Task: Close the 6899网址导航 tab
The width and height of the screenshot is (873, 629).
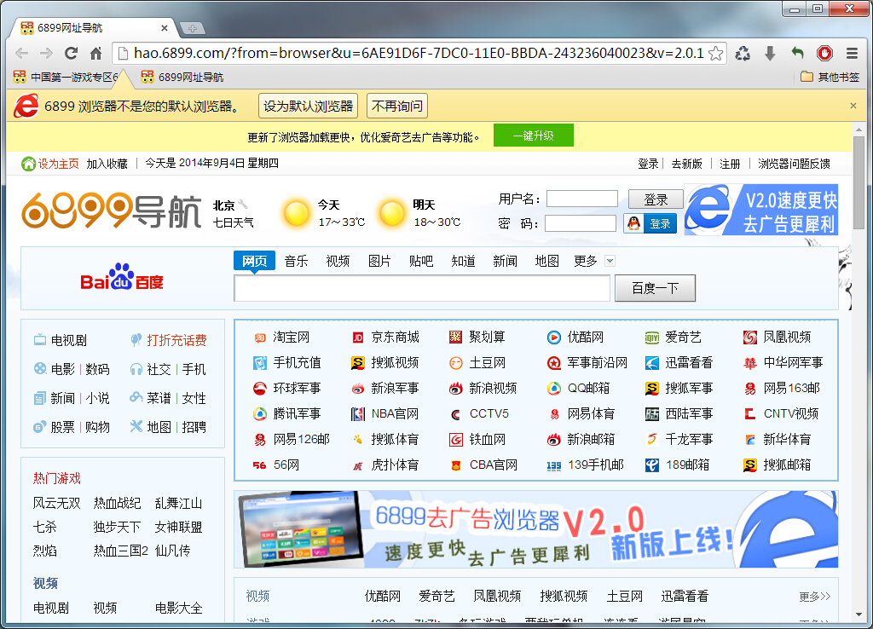Action: pos(165,28)
